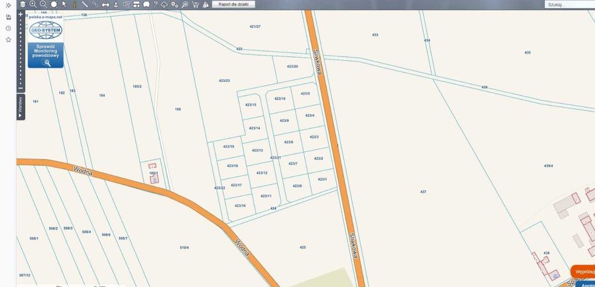Activate the arrow pointer selection tool
This screenshot has width=595, height=287.
64,4
